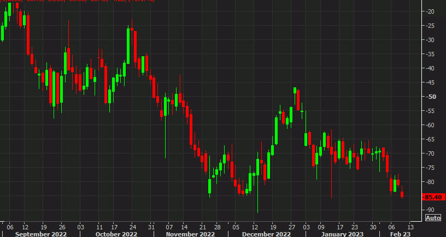Select the October 2022 month label
Screen dimensions: 446x237
(116, 234)
